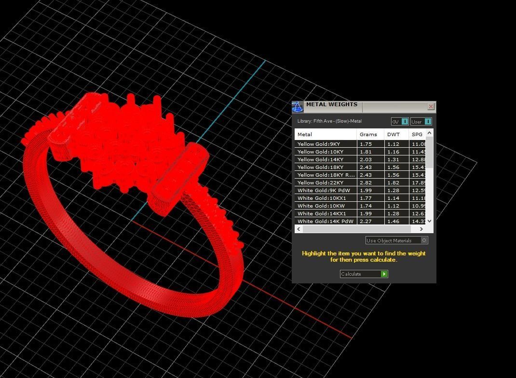The height and width of the screenshot is (378, 516).
Task: Click the 2.27 grams value for 14K PdW
Action: 366,221
